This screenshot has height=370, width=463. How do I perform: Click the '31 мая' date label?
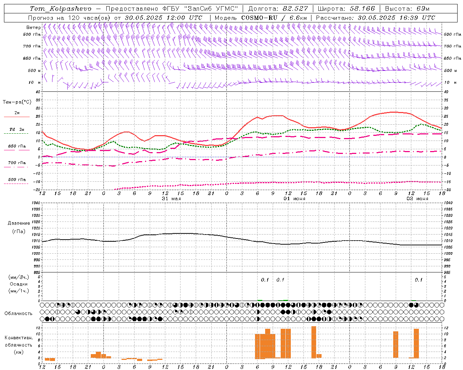click(x=171, y=198)
